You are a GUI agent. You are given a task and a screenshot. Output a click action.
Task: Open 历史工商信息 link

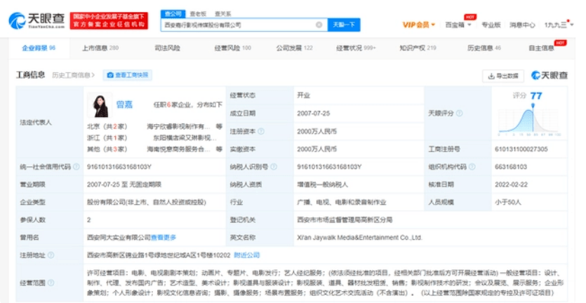coord(73,75)
